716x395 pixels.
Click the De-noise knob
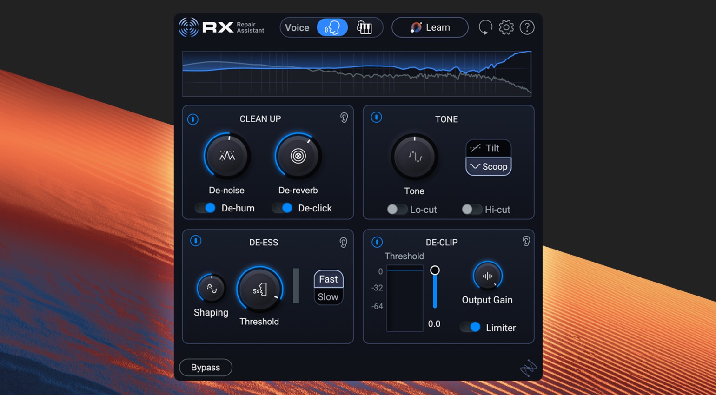click(x=227, y=156)
